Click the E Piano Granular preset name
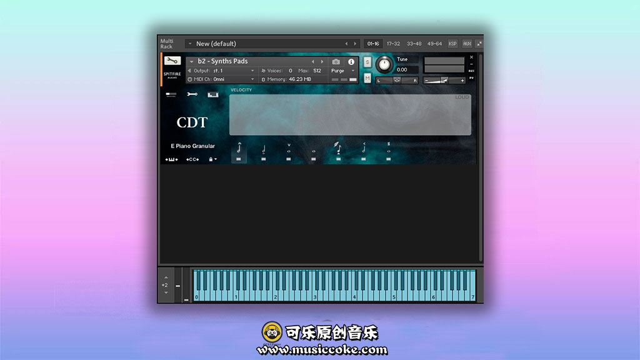Viewport: 640px width, 360px height. [x=192, y=146]
